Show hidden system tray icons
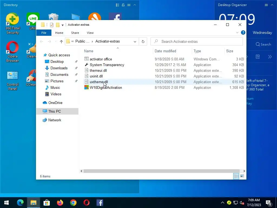The height and width of the screenshot is (208, 277). 223,203
